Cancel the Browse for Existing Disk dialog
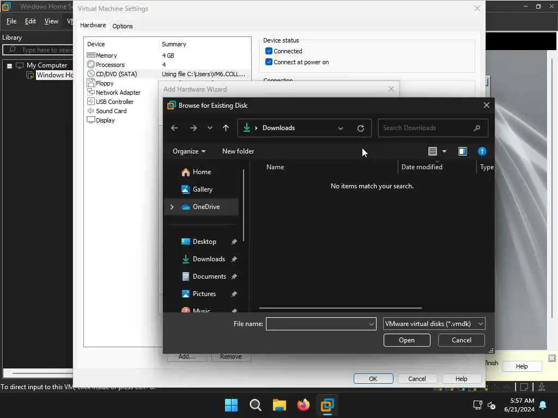 point(461,340)
